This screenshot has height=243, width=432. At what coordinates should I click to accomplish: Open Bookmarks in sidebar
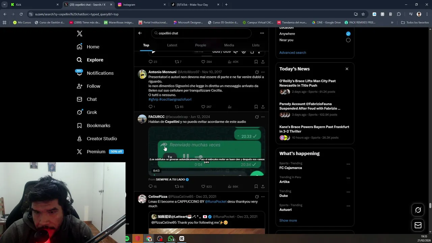pyautogui.click(x=93, y=126)
